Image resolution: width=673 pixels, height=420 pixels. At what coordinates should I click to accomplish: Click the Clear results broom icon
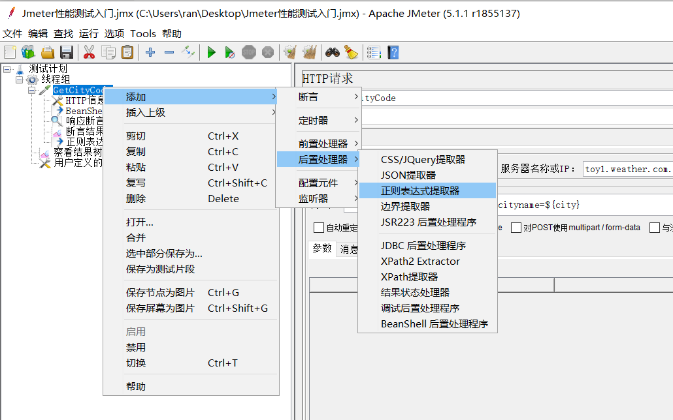pyautogui.click(x=291, y=52)
